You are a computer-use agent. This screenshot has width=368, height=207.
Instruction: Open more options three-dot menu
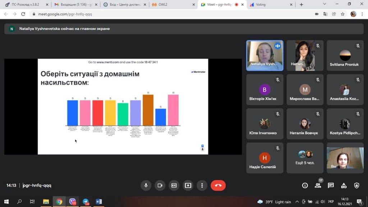click(202, 185)
